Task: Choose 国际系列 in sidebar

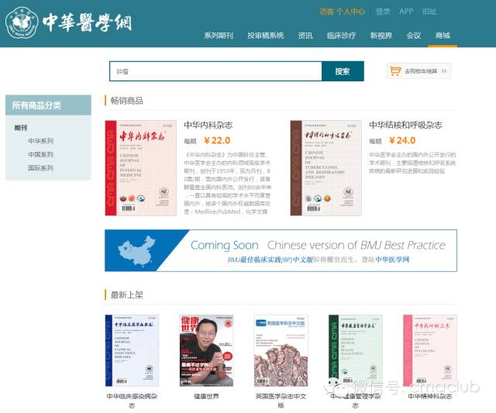Action: tap(40, 167)
